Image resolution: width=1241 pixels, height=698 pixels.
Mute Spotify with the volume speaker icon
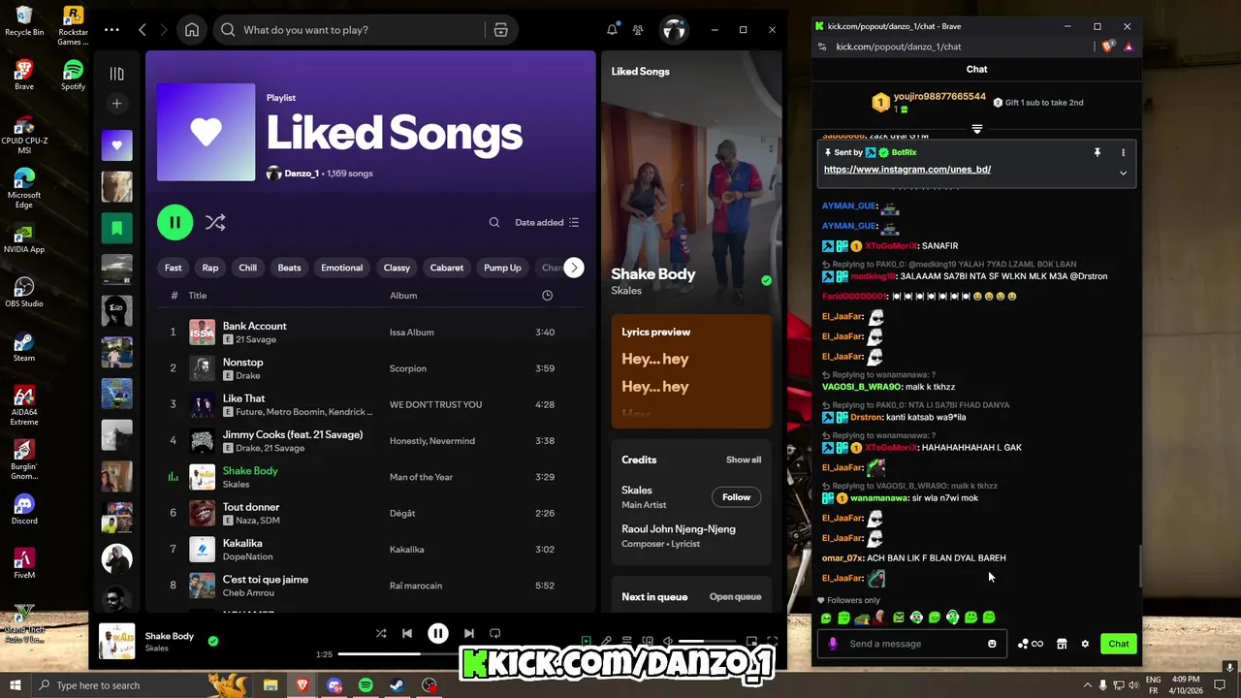point(669,641)
